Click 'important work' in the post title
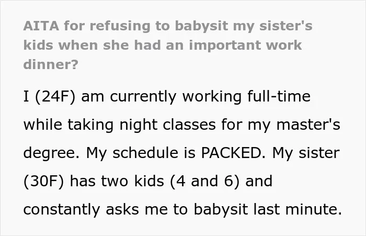This screenshot has width=366, height=236. (245, 46)
